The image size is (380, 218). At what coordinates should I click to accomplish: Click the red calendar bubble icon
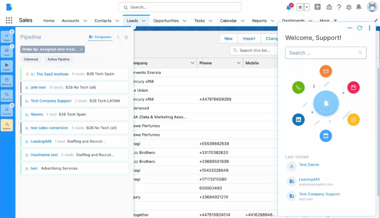click(353, 87)
